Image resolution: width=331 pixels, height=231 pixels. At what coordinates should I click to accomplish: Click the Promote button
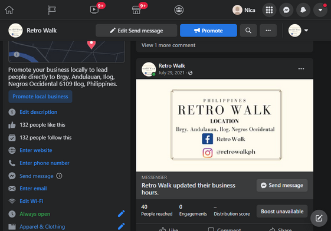click(208, 31)
